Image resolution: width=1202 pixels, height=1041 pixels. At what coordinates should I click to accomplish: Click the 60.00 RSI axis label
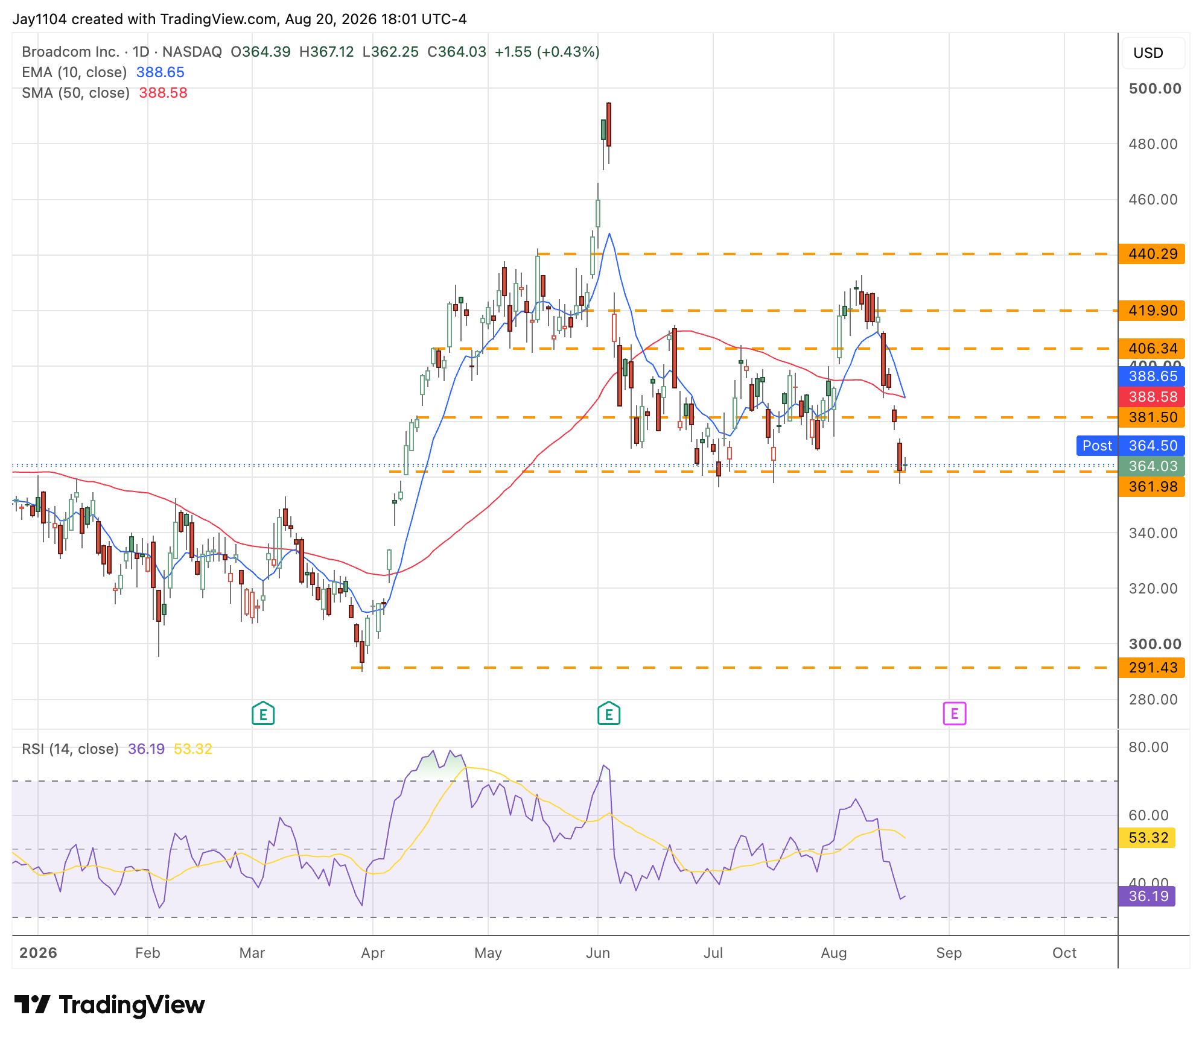(1148, 815)
